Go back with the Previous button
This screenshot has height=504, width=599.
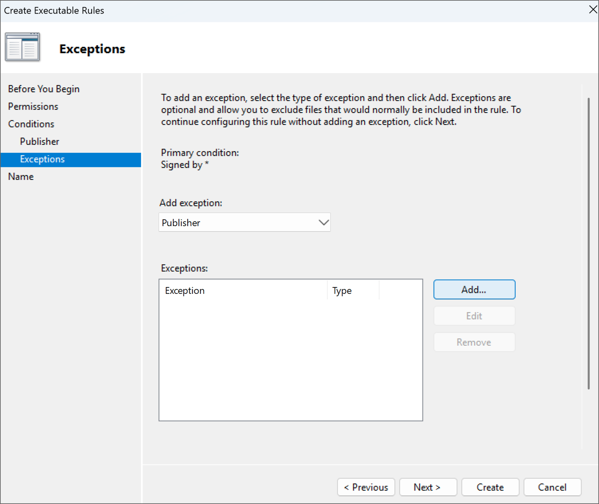point(366,487)
